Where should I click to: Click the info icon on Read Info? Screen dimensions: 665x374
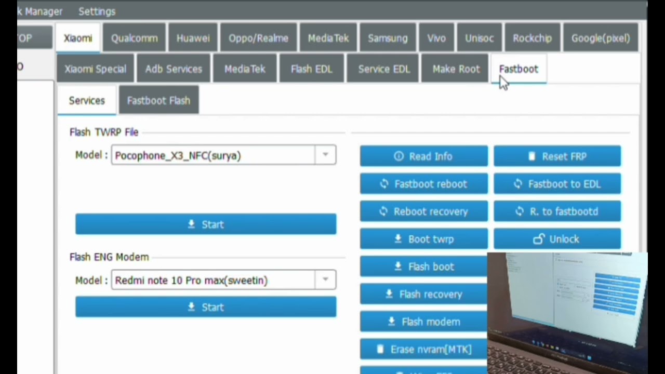398,156
